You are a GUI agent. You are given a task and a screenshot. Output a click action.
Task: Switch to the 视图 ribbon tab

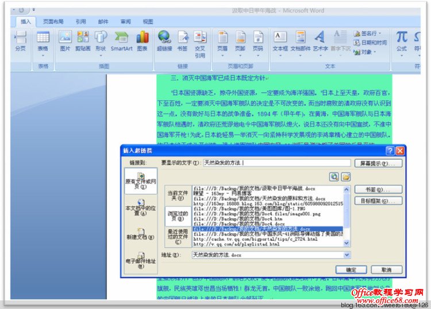tap(148, 22)
